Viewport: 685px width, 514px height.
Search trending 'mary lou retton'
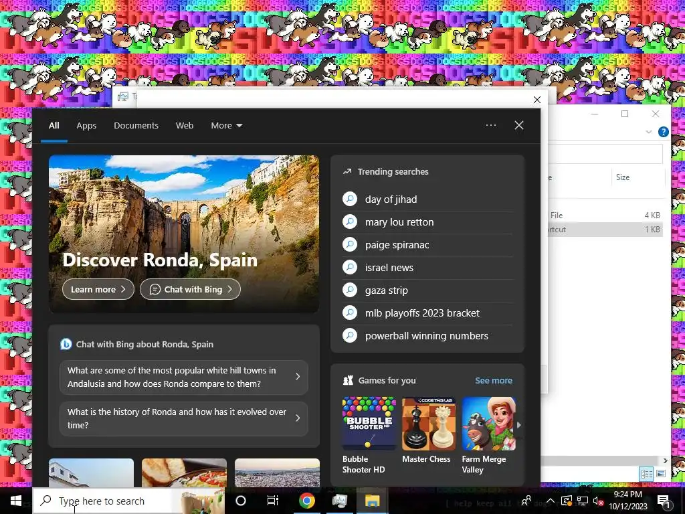coord(399,222)
